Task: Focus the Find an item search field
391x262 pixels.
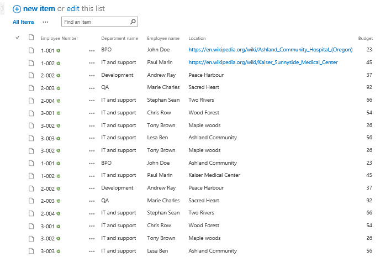Action: [95, 22]
